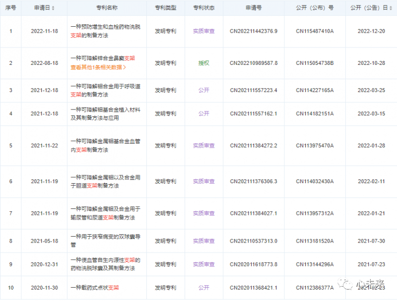Click 公开 status in row 3
The height and width of the screenshot is (301, 397).
203,90
